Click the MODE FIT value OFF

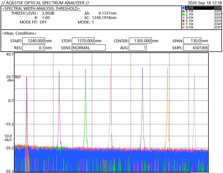click(x=43, y=22)
